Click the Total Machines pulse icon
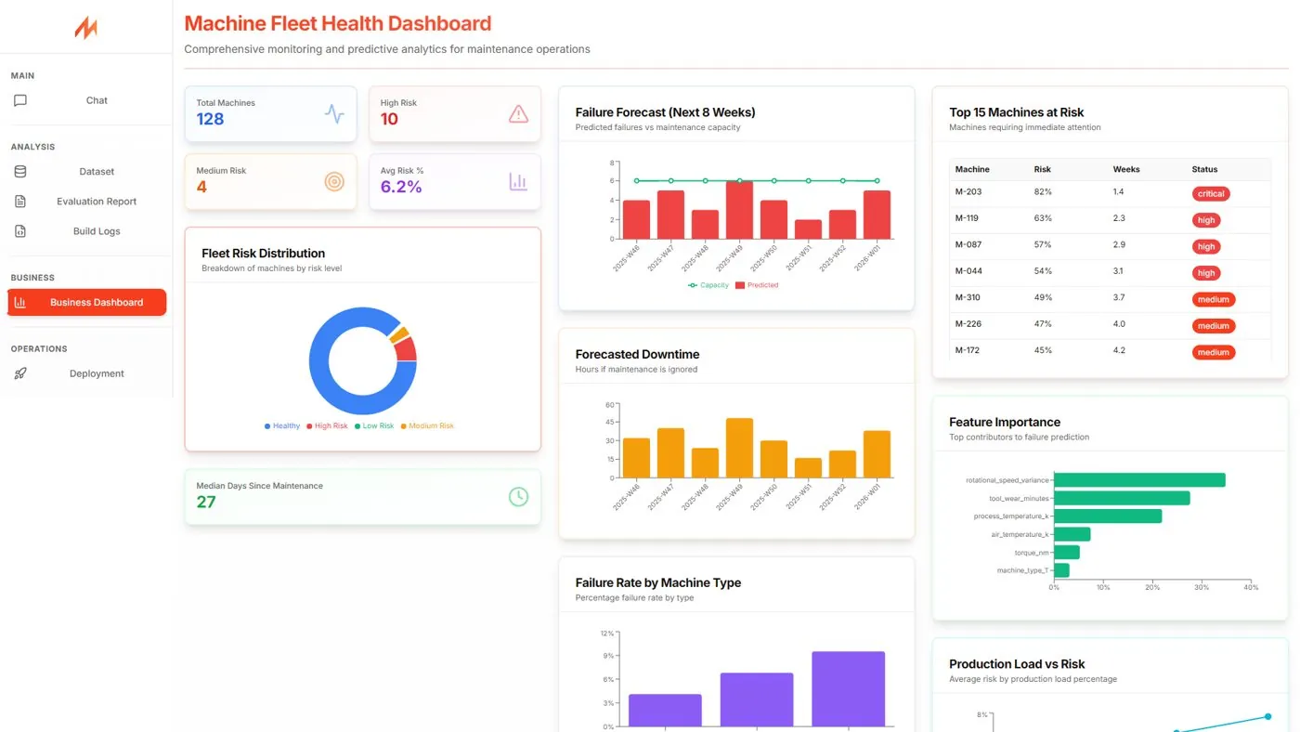 tap(334, 114)
